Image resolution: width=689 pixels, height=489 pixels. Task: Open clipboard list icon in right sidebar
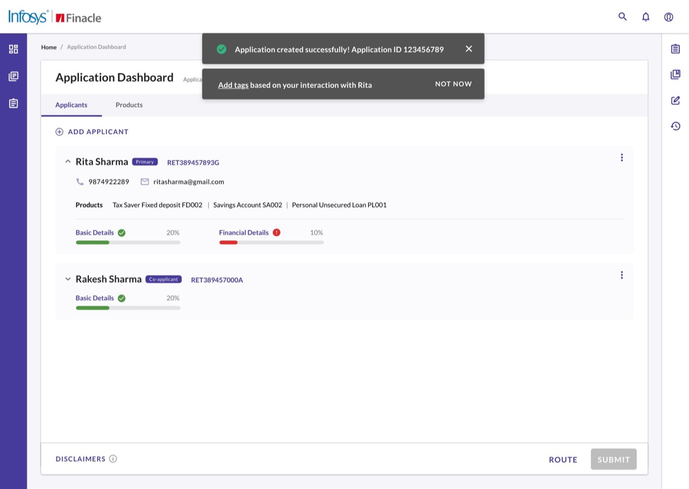pos(675,49)
